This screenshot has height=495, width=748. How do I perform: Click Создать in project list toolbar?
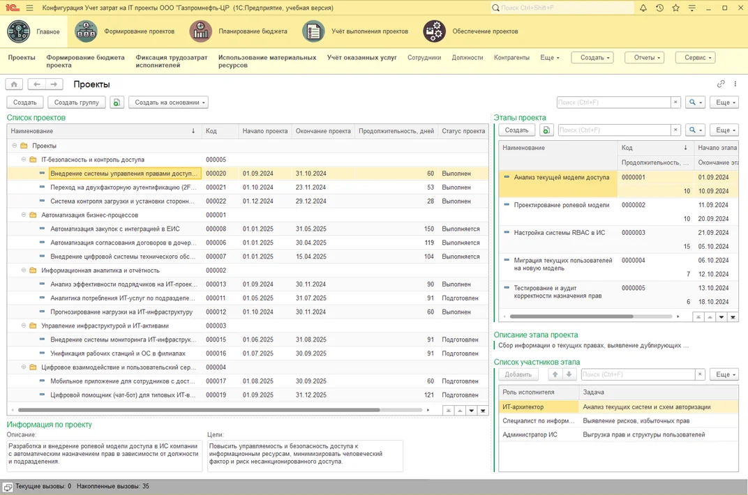coord(25,102)
